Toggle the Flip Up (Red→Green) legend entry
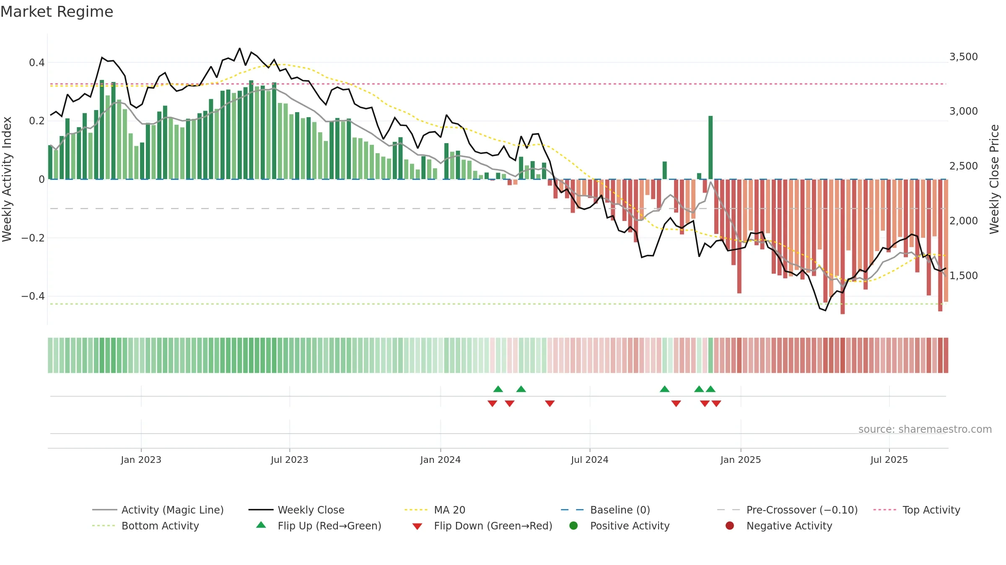 click(319, 526)
